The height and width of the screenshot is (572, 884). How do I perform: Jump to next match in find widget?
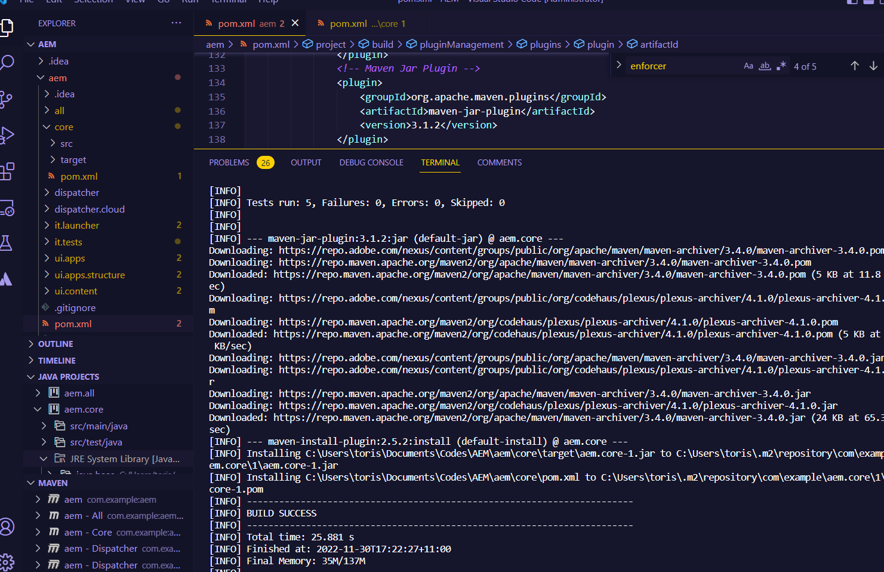pos(873,66)
